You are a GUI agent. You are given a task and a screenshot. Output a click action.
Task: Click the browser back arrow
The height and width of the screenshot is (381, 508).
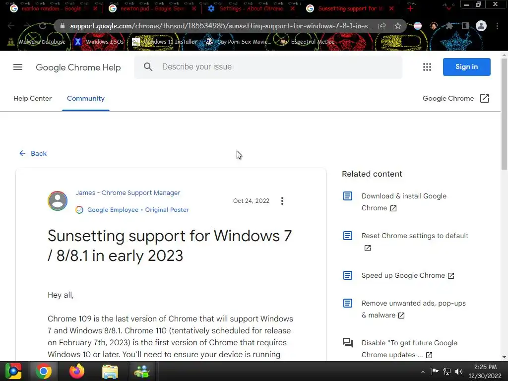pos(11,26)
